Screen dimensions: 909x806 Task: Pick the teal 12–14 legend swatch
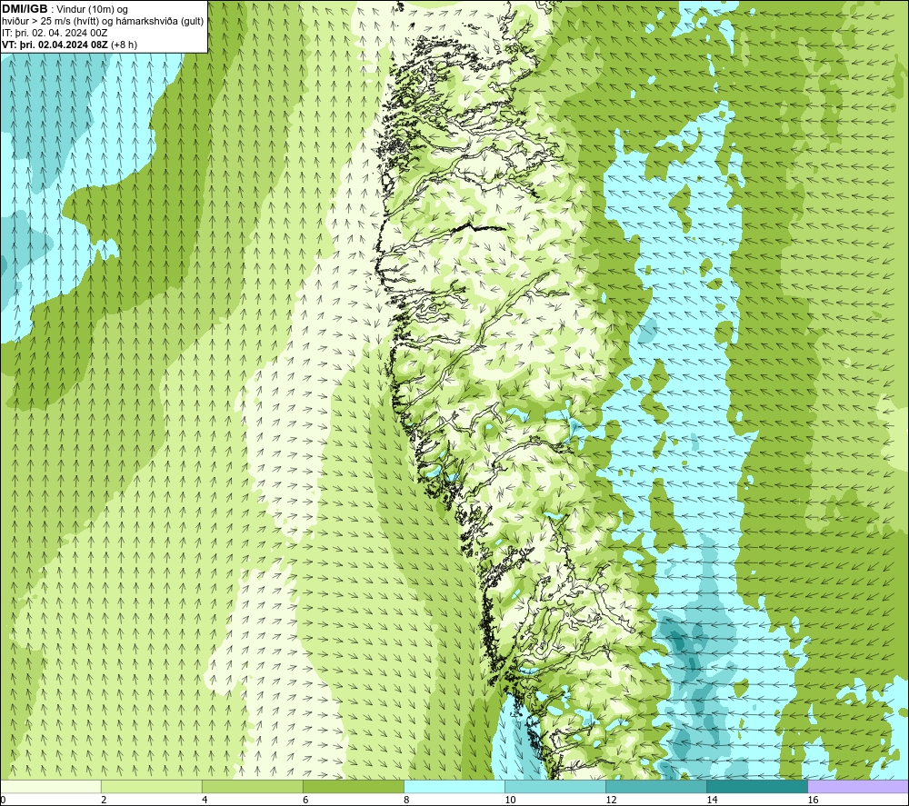[656, 786]
